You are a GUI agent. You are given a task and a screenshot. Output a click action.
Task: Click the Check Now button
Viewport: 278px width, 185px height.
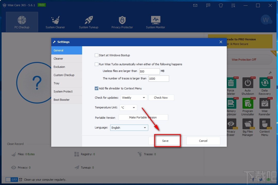click(161, 98)
